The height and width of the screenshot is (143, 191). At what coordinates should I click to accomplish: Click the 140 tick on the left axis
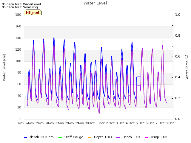click(18, 38)
